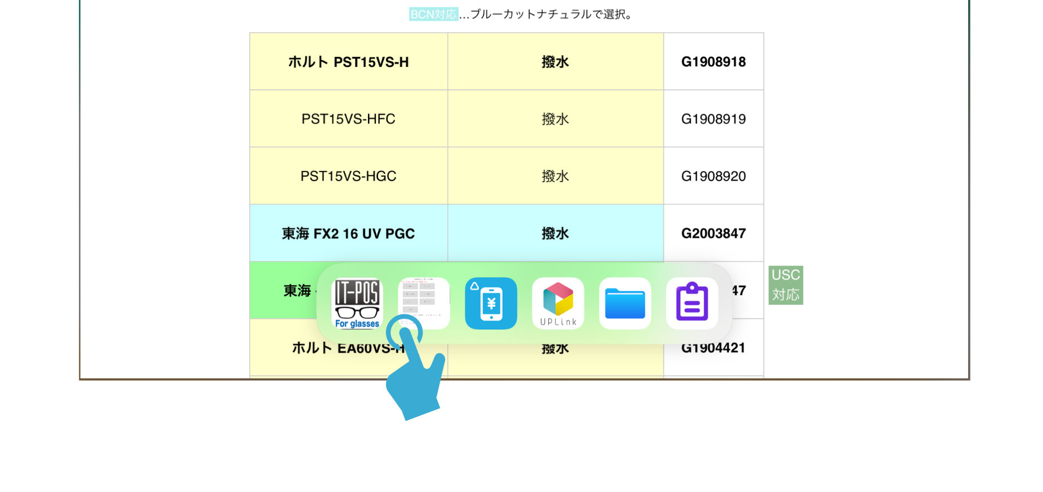Viewport: 1043px width, 492px height.
Task: Click code G2003847
Action: pos(713,233)
